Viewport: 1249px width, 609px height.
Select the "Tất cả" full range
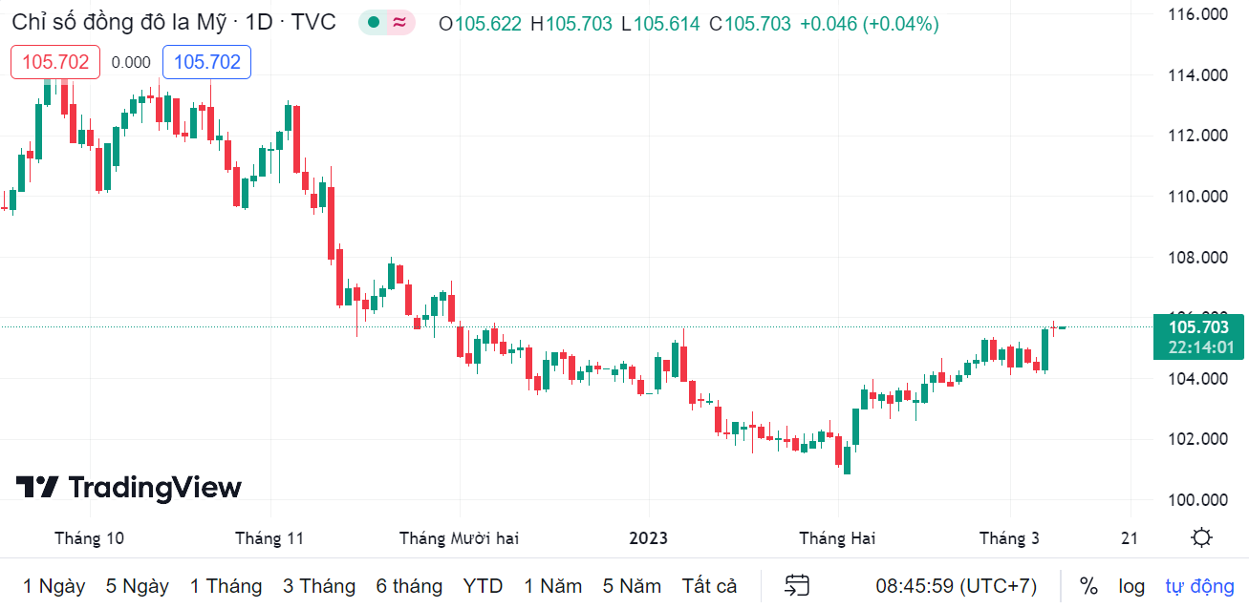pyautogui.click(x=709, y=585)
